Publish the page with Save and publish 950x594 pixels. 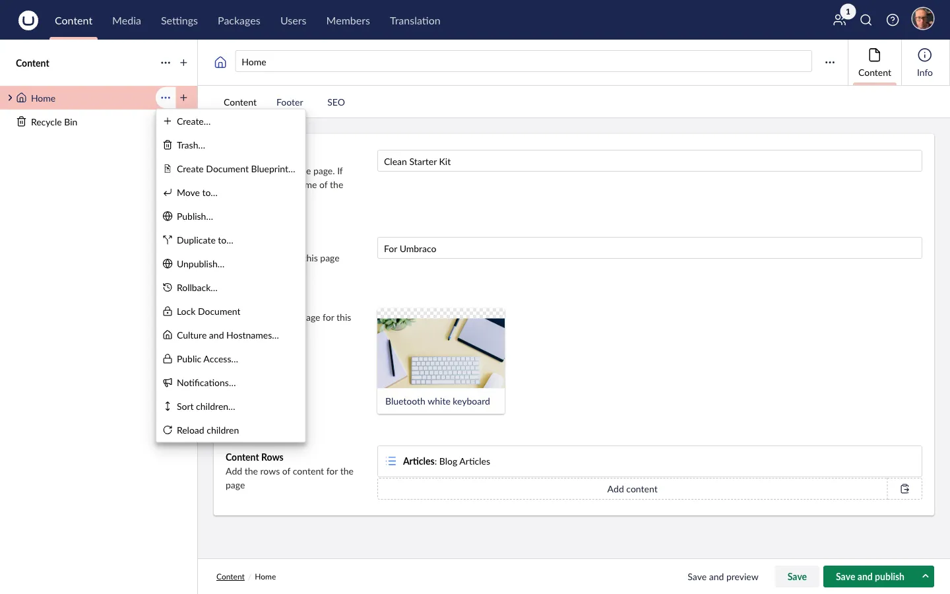coord(870,576)
